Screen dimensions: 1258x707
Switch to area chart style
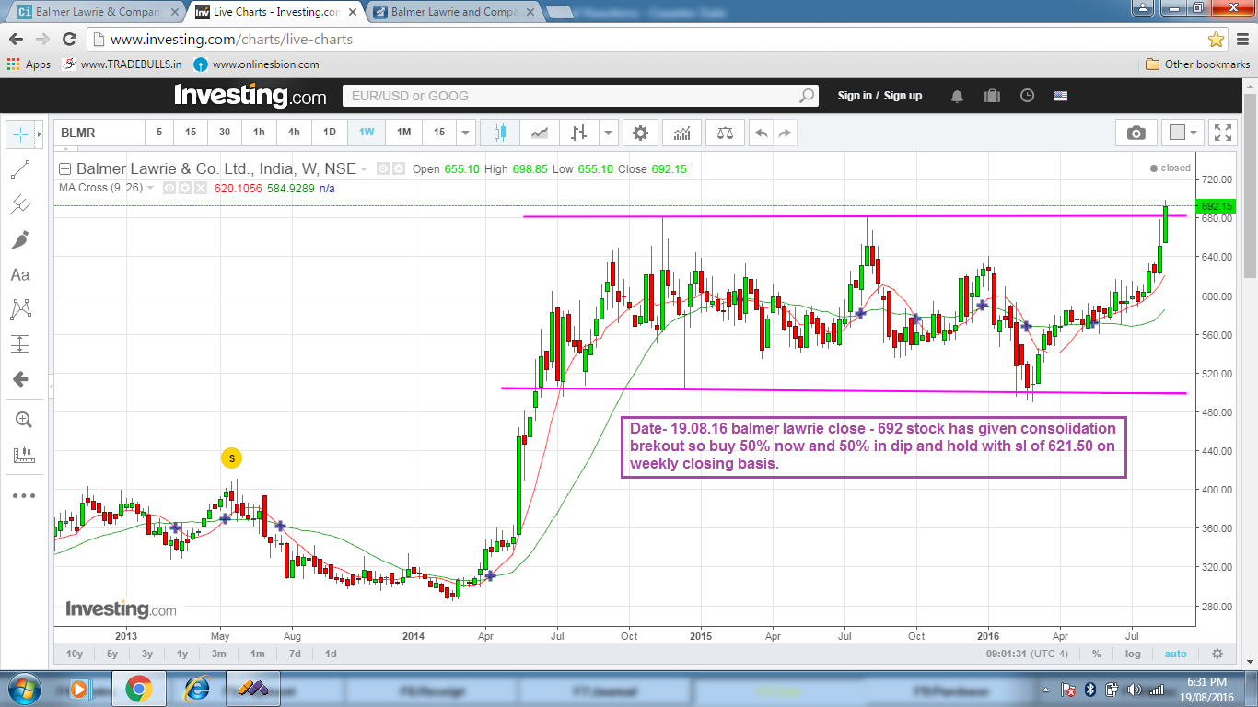pyautogui.click(x=540, y=133)
